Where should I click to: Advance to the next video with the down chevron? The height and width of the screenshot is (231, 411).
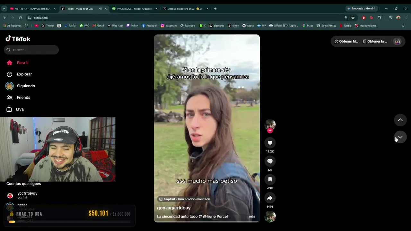pyautogui.click(x=400, y=137)
